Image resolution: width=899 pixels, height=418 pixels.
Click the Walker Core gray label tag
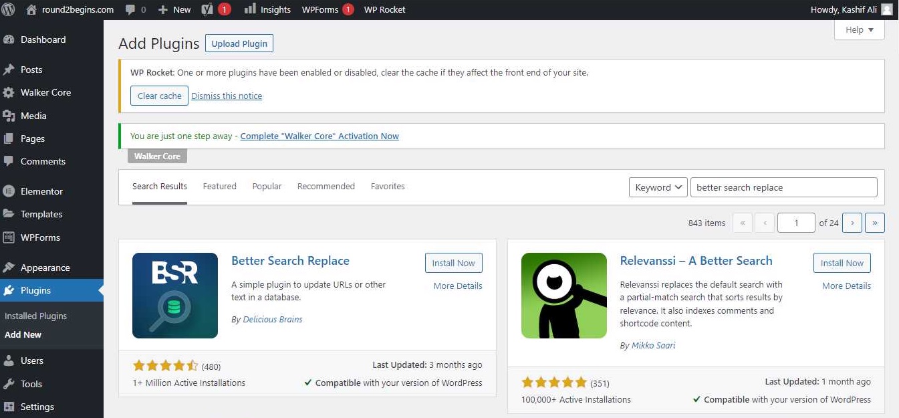coord(157,156)
